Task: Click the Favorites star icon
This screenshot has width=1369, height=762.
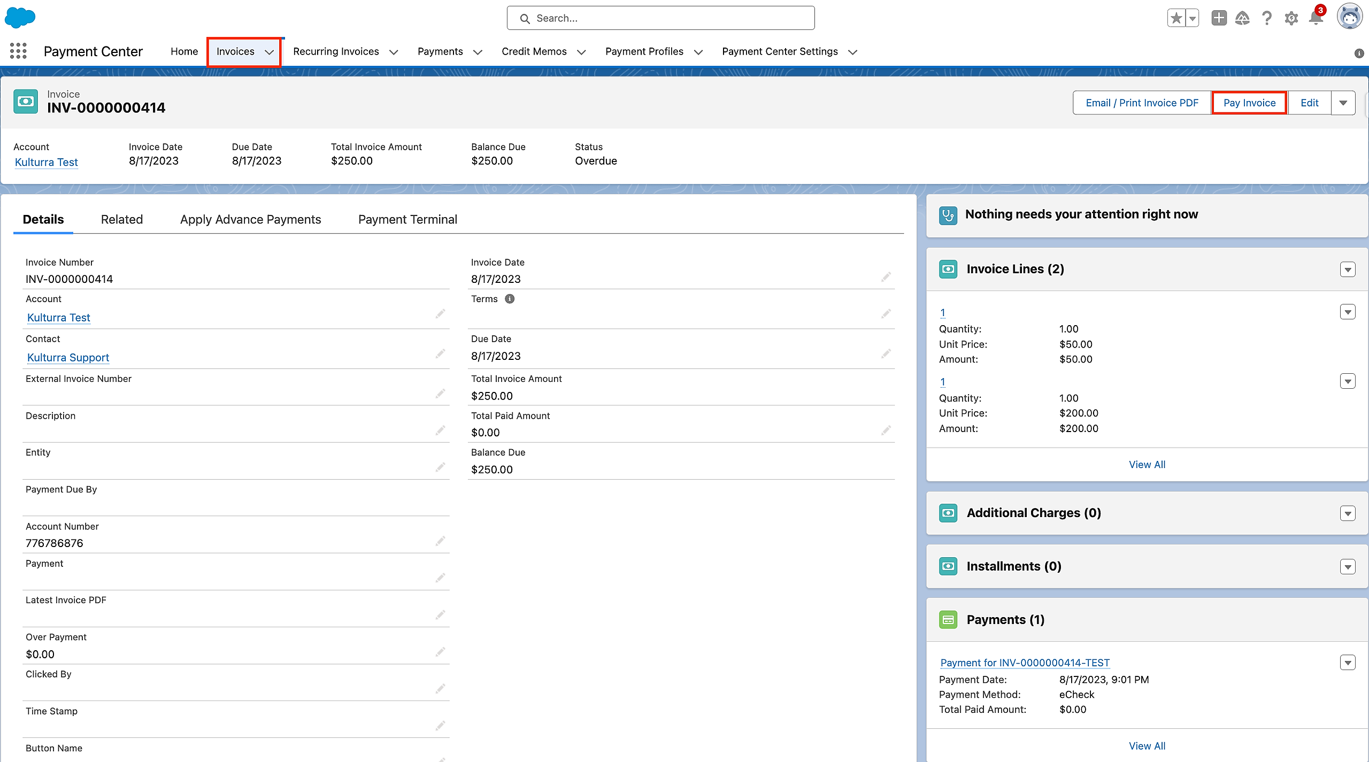Action: (x=1176, y=18)
